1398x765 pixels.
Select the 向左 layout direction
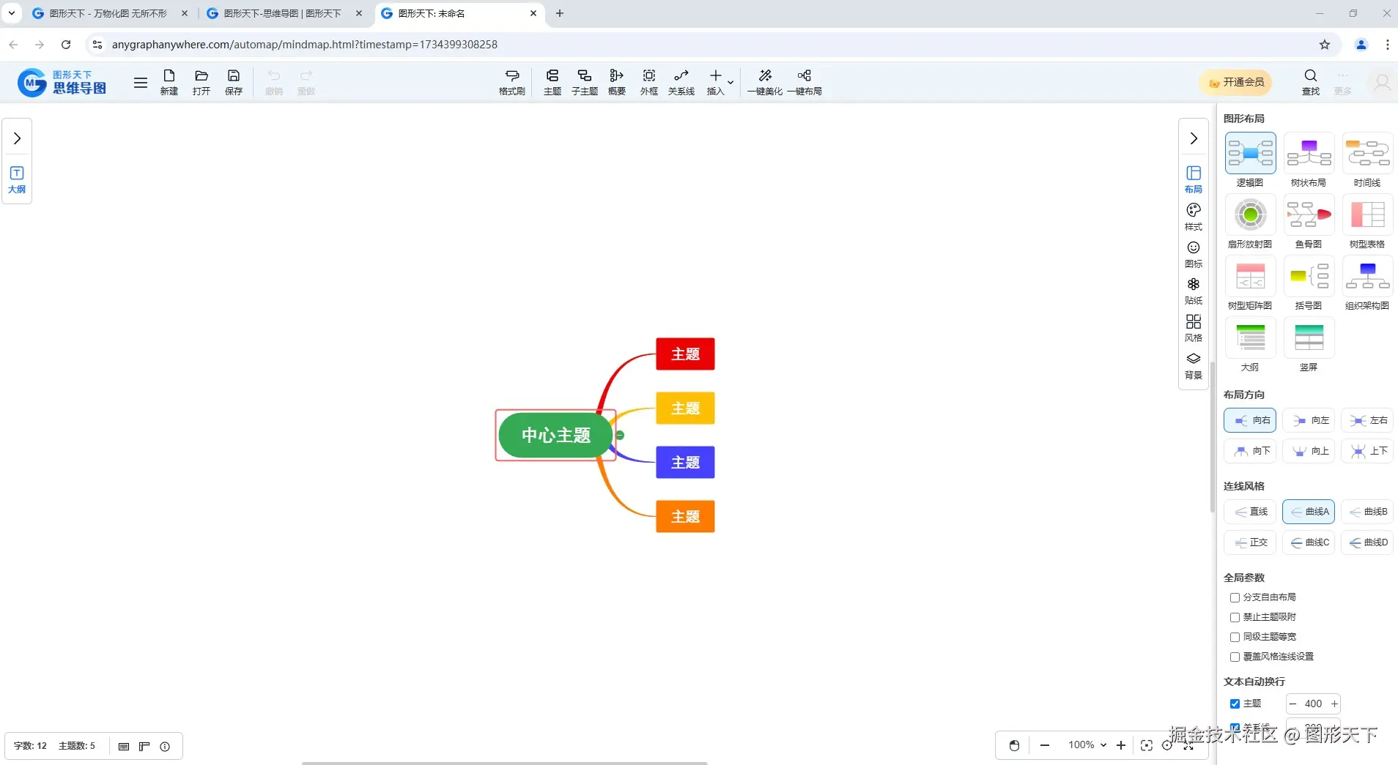[x=1309, y=420]
